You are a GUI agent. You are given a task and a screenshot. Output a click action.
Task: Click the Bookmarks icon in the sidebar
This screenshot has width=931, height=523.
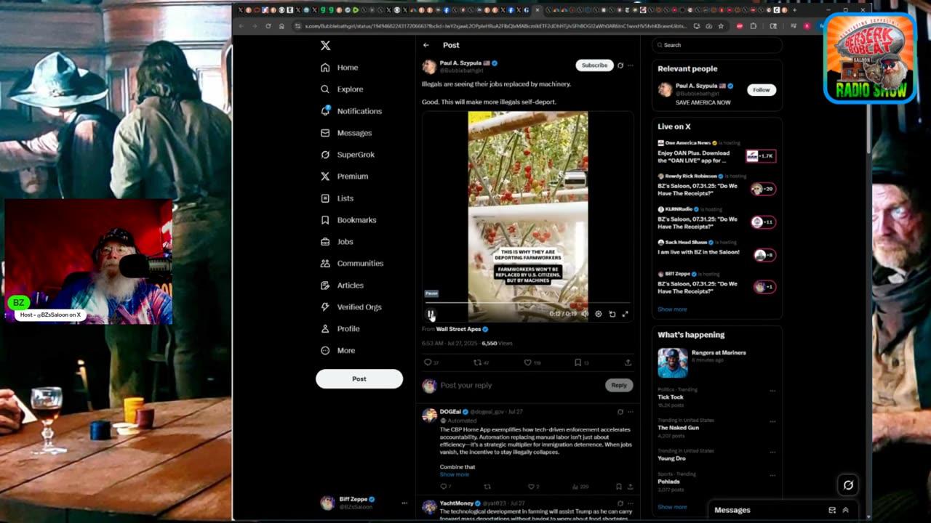click(325, 220)
